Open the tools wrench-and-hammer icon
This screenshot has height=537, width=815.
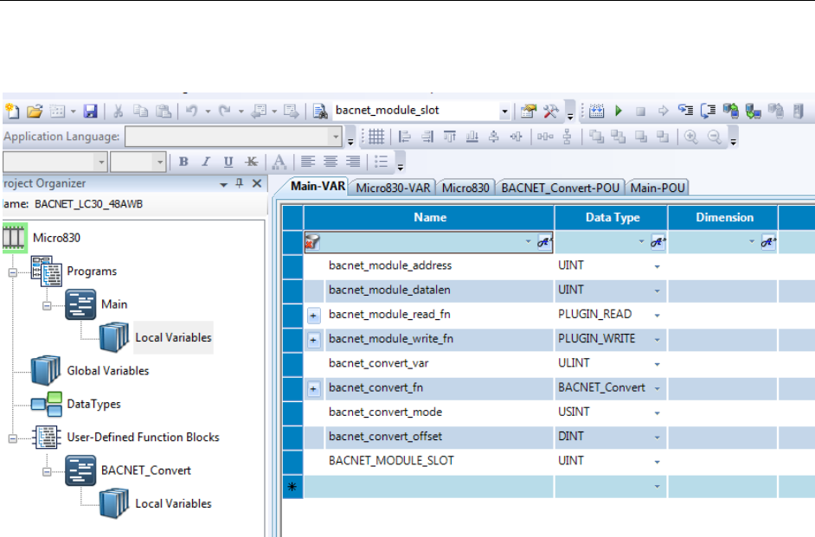coord(551,112)
